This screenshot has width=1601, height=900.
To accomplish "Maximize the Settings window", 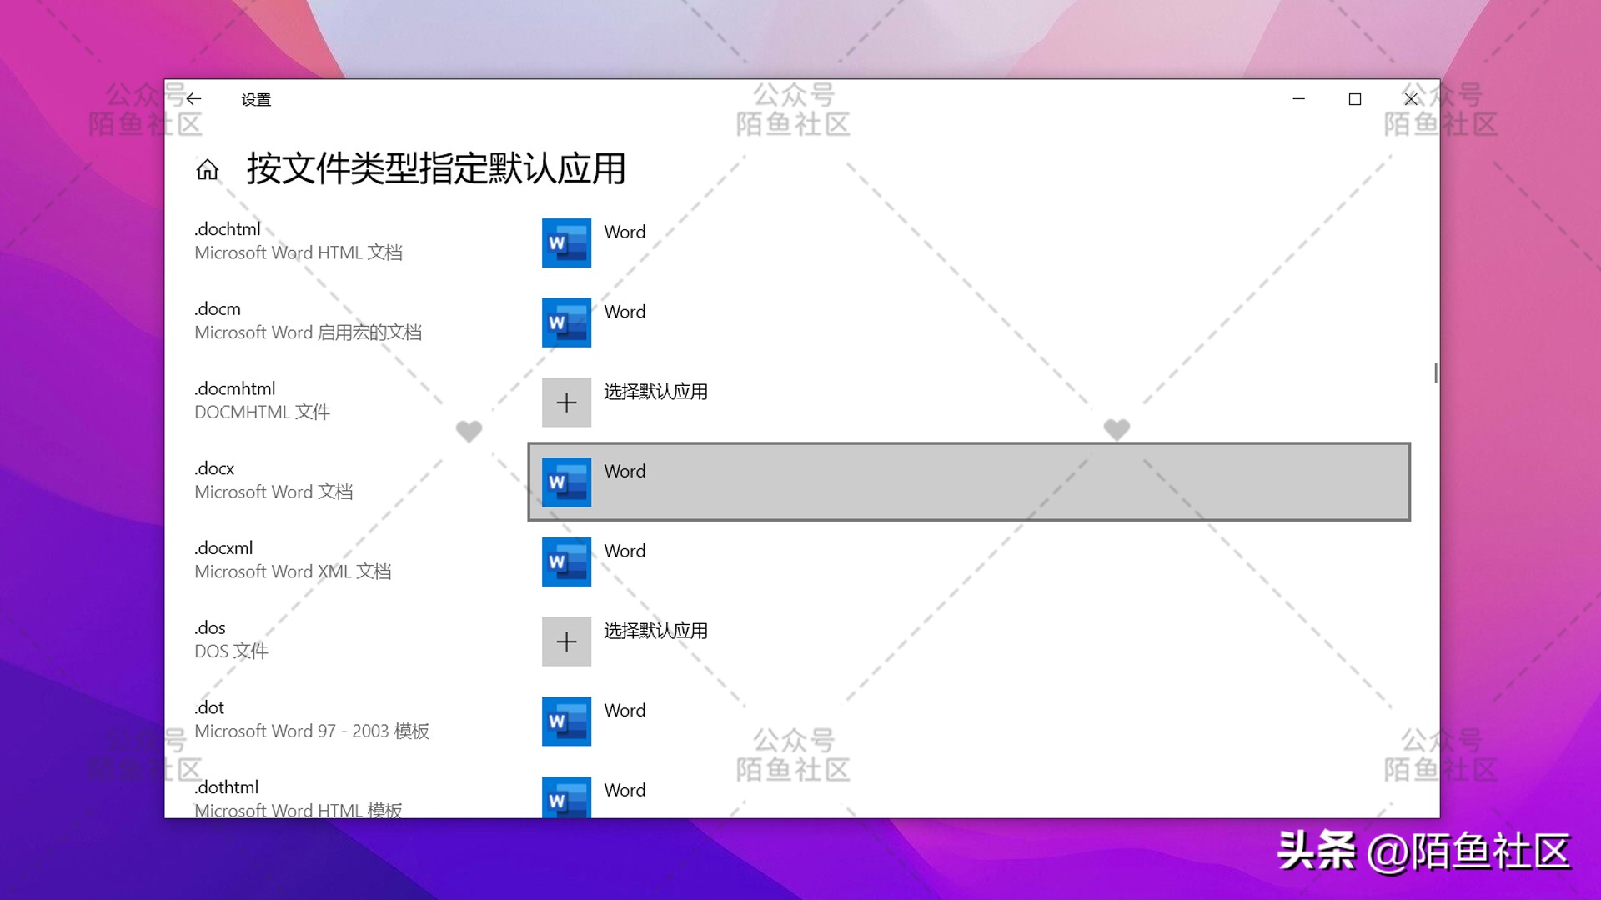I will click(x=1354, y=99).
